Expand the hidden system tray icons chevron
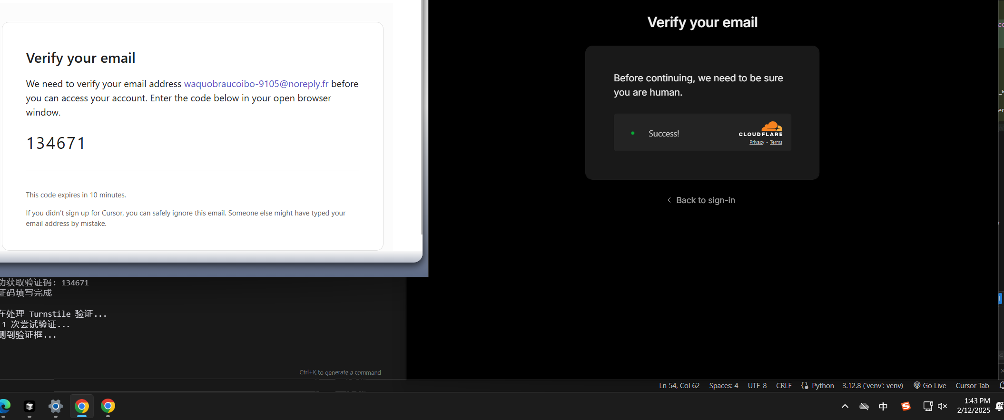This screenshot has height=420, width=1004. [x=845, y=406]
